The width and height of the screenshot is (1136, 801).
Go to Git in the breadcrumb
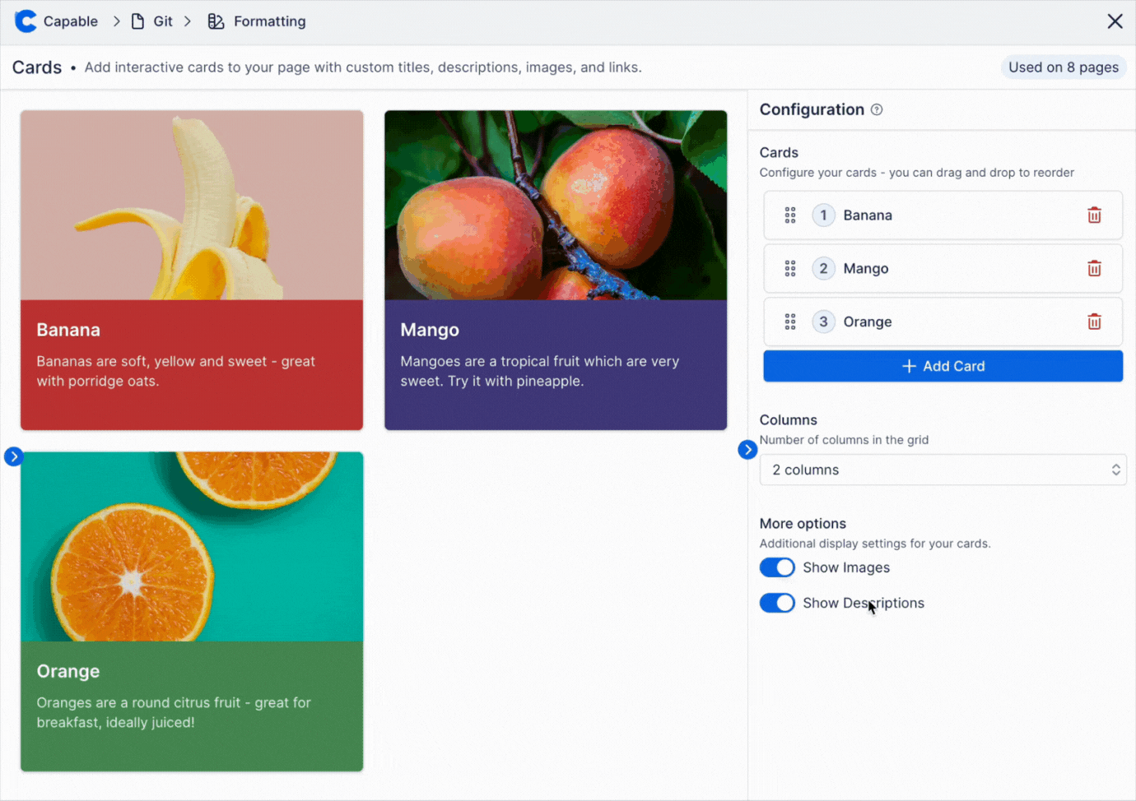click(162, 21)
